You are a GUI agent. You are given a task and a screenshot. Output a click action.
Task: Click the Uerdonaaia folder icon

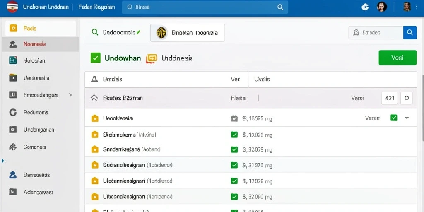tap(13, 78)
